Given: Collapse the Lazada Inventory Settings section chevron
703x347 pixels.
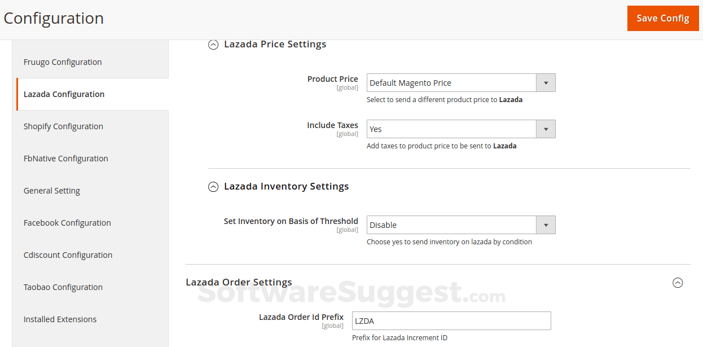Looking at the screenshot, I should pyautogui.click(x=213, y=186).
